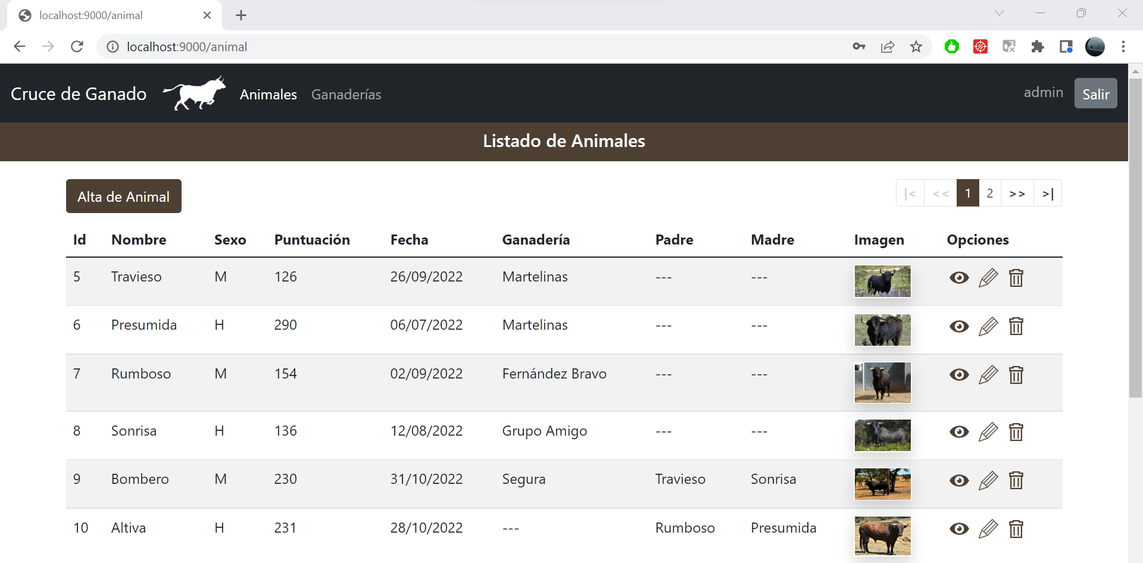This screenshot has height=563, width=1143.
Task: Click the last page >| control
Action: (x=1048, y=193)
